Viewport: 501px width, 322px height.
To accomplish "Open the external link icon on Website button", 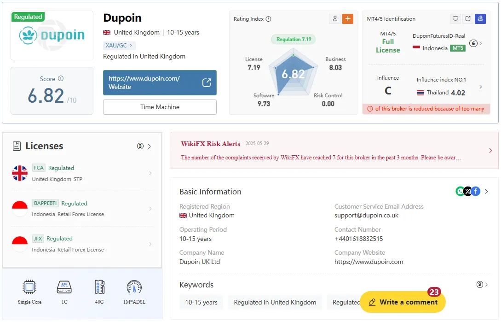I will (x=207, y=82).
